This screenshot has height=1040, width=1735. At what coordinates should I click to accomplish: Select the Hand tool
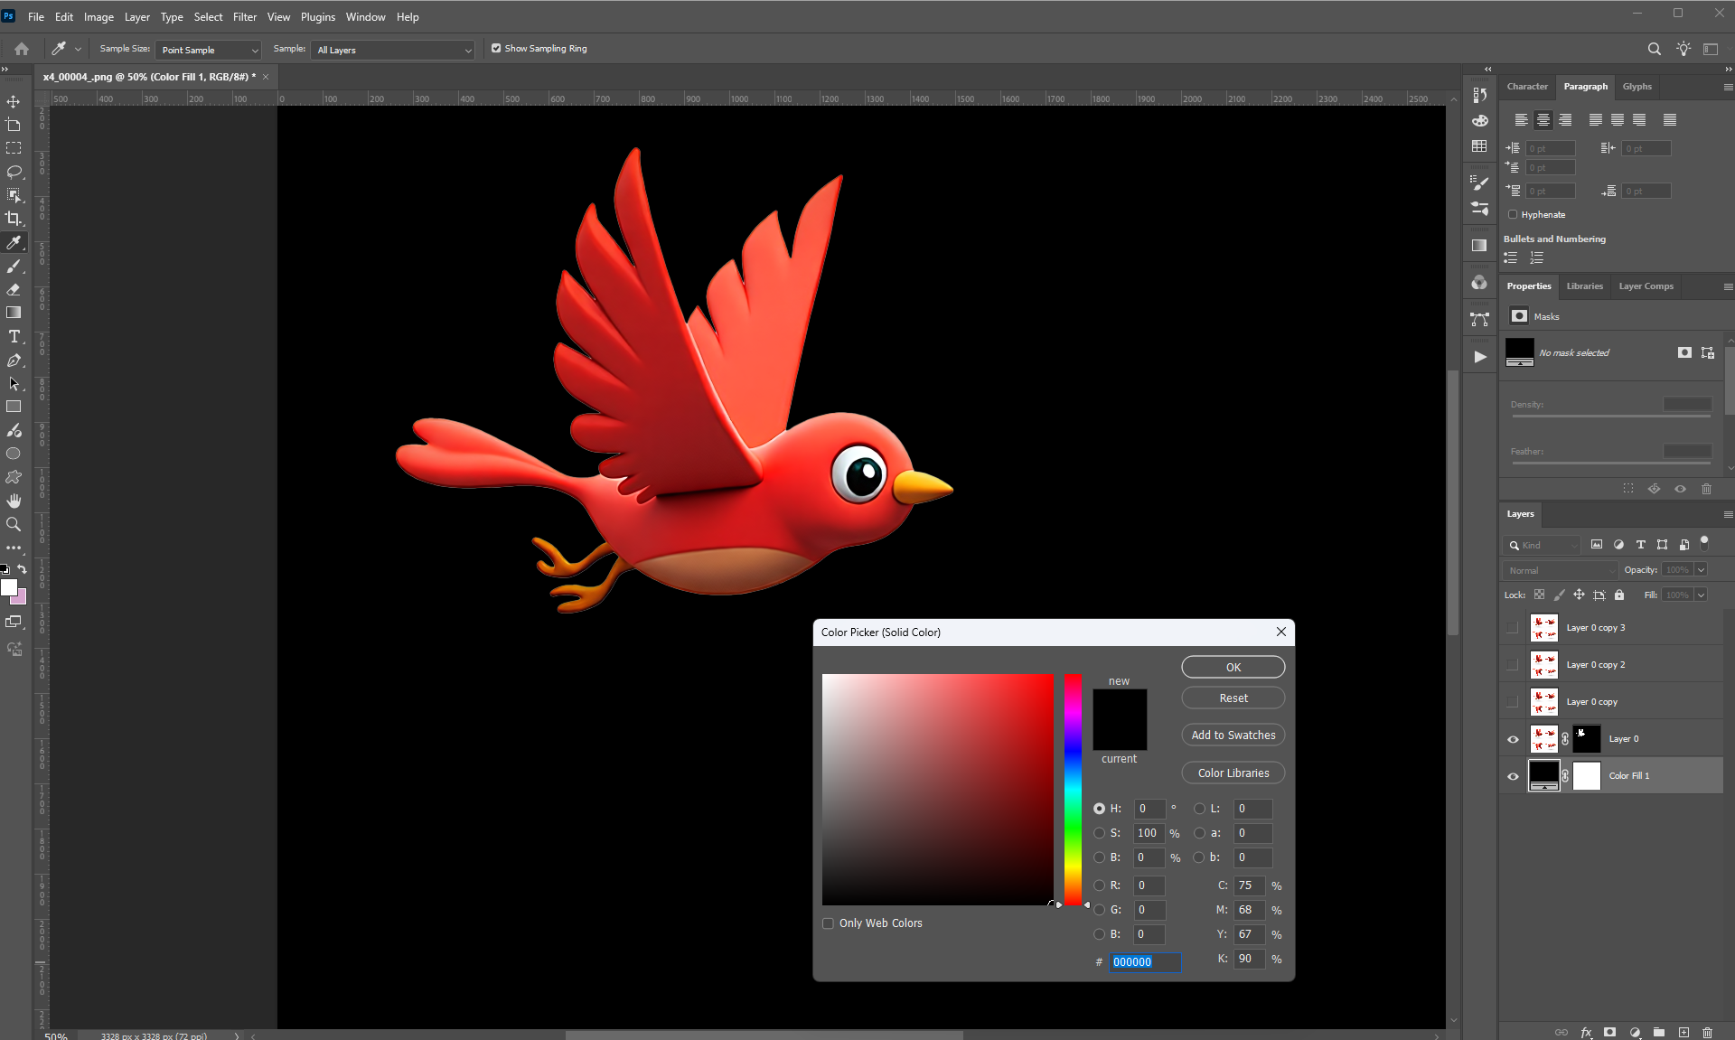point(14,501)
